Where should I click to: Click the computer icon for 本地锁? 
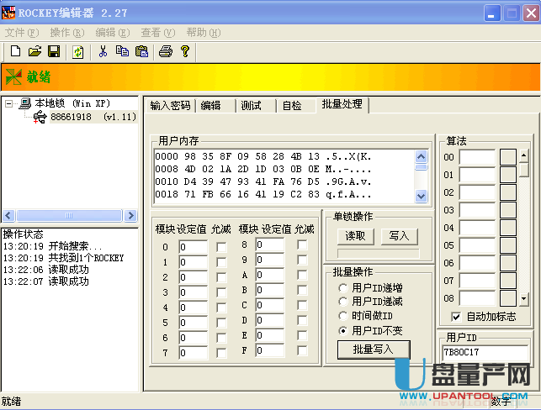click(x=25, y=102)
